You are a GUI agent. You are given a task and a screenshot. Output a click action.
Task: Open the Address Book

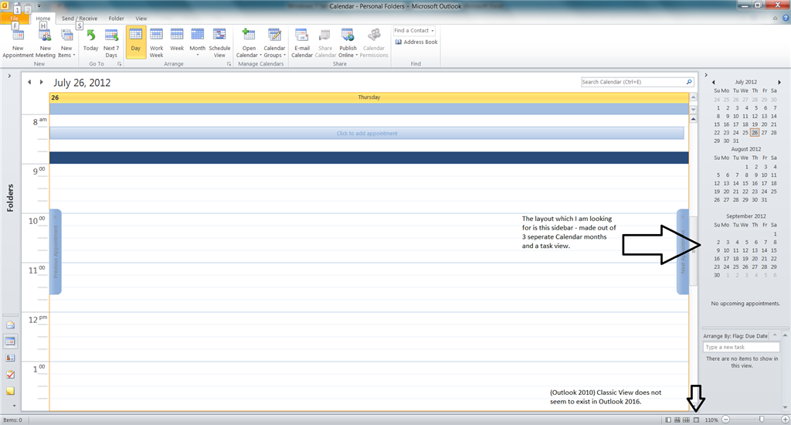click(x=416, y=42)
